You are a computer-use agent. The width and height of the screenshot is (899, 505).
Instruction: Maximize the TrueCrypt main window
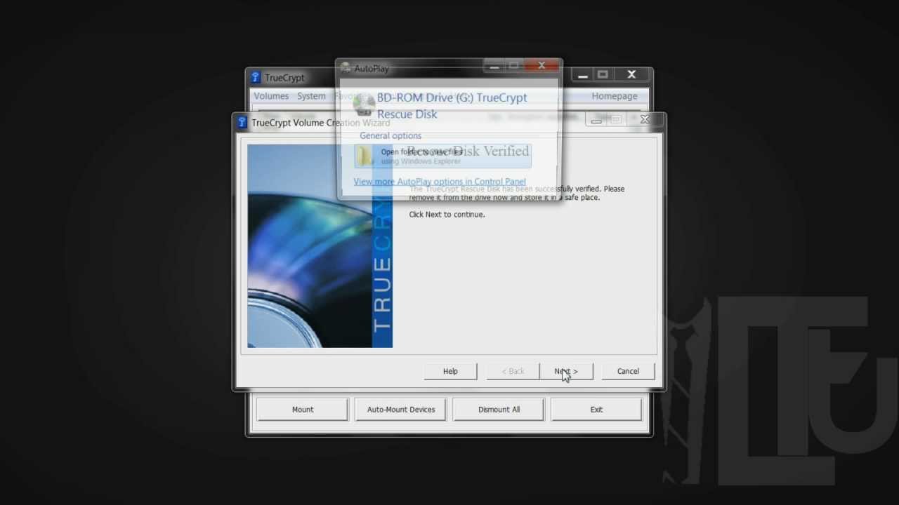tap(603, 74)
